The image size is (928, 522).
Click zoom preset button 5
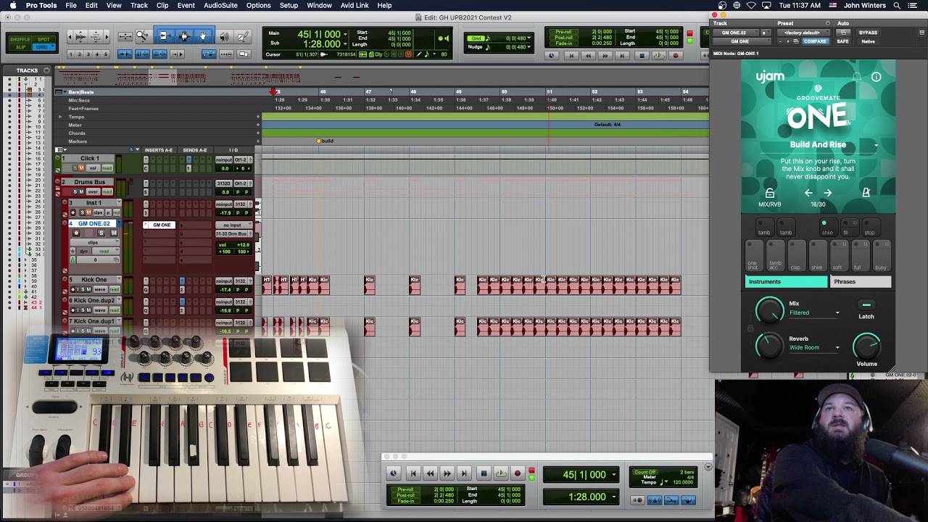click(x=106, y=54)
